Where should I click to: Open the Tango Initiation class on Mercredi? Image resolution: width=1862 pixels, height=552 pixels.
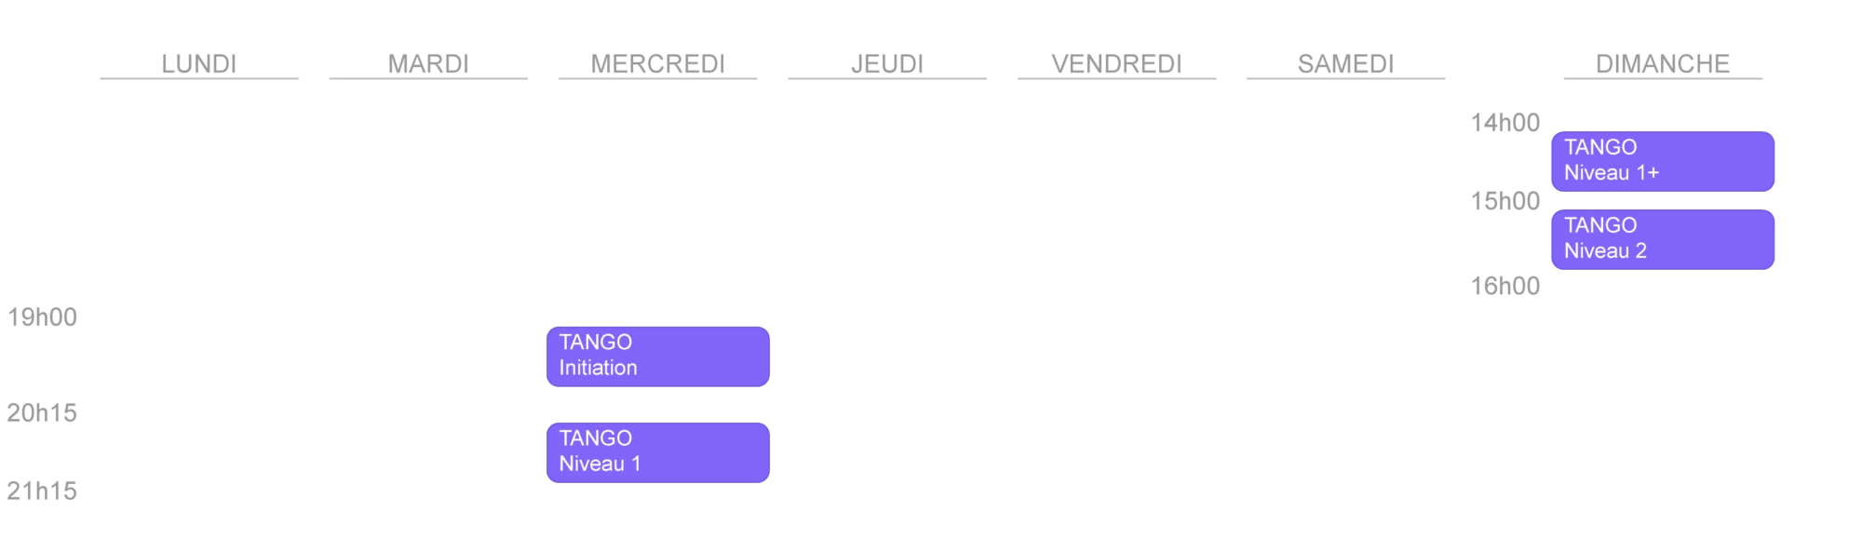pyautogui.click(x=657, y=357)
